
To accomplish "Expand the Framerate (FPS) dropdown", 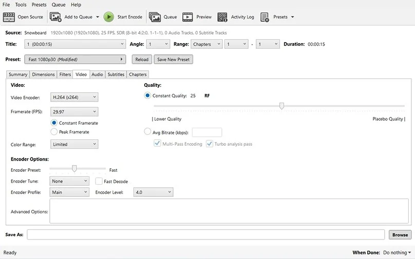I will (x=74, y=111).
